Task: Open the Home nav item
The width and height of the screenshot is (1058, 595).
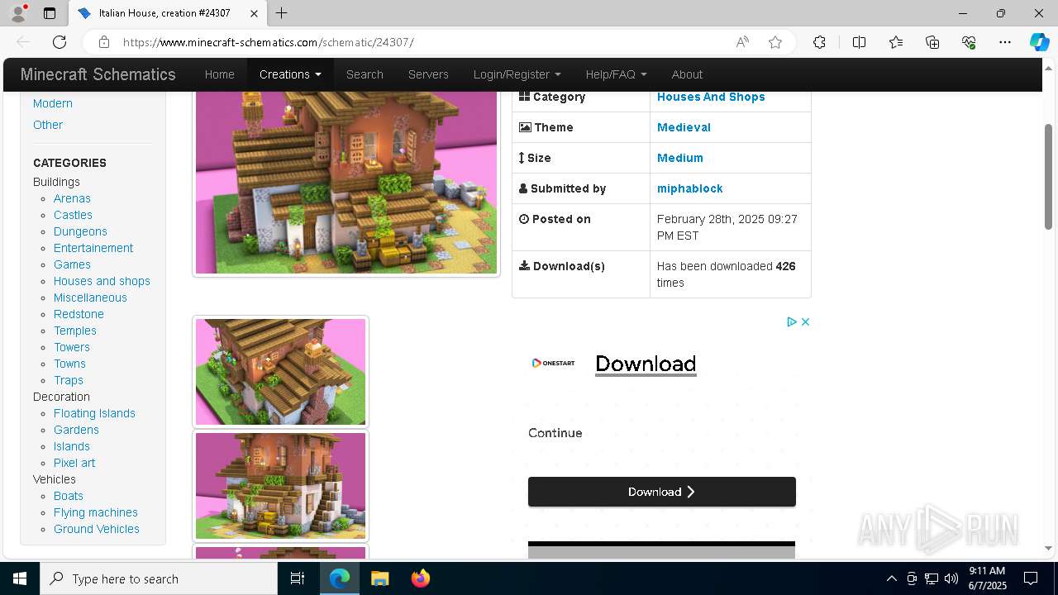Action: click(219, 74)
